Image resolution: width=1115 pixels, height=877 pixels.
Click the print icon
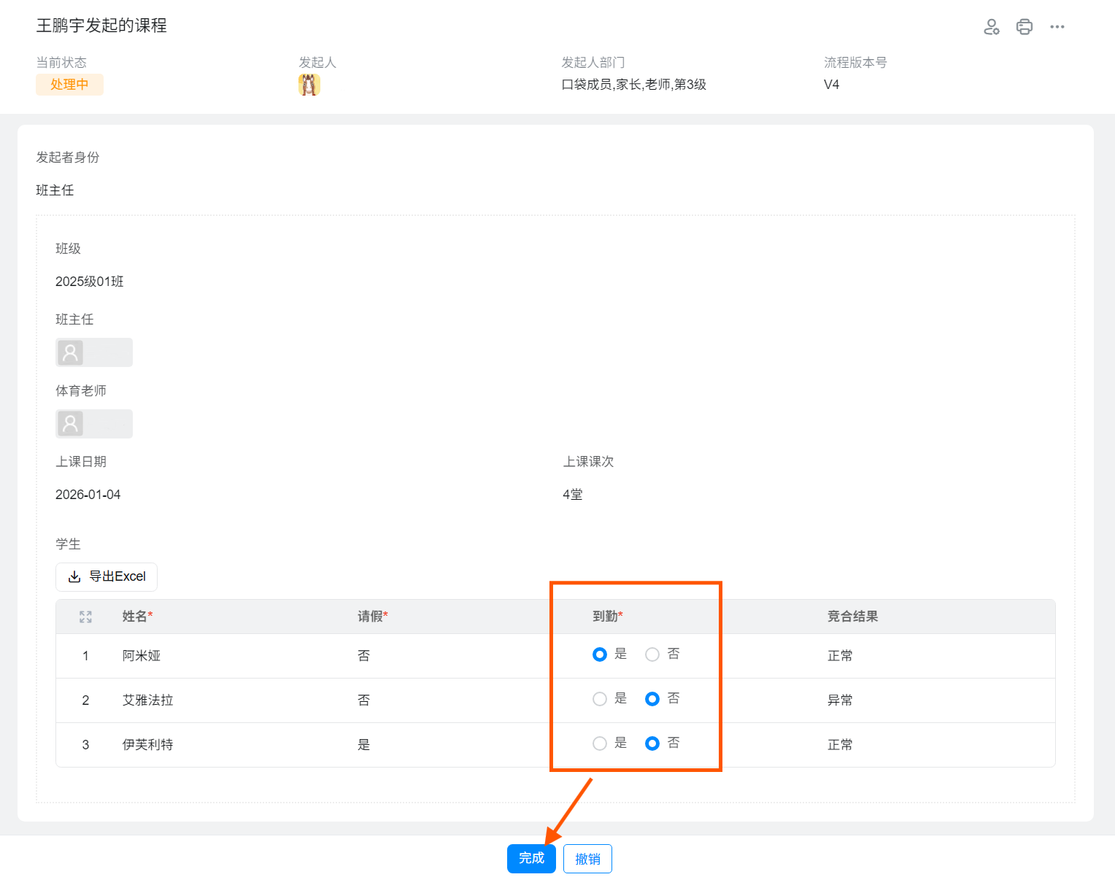pyautogui.click(x=1025, y=27)
